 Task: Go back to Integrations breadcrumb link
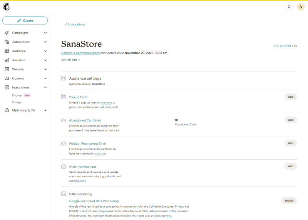75,24
